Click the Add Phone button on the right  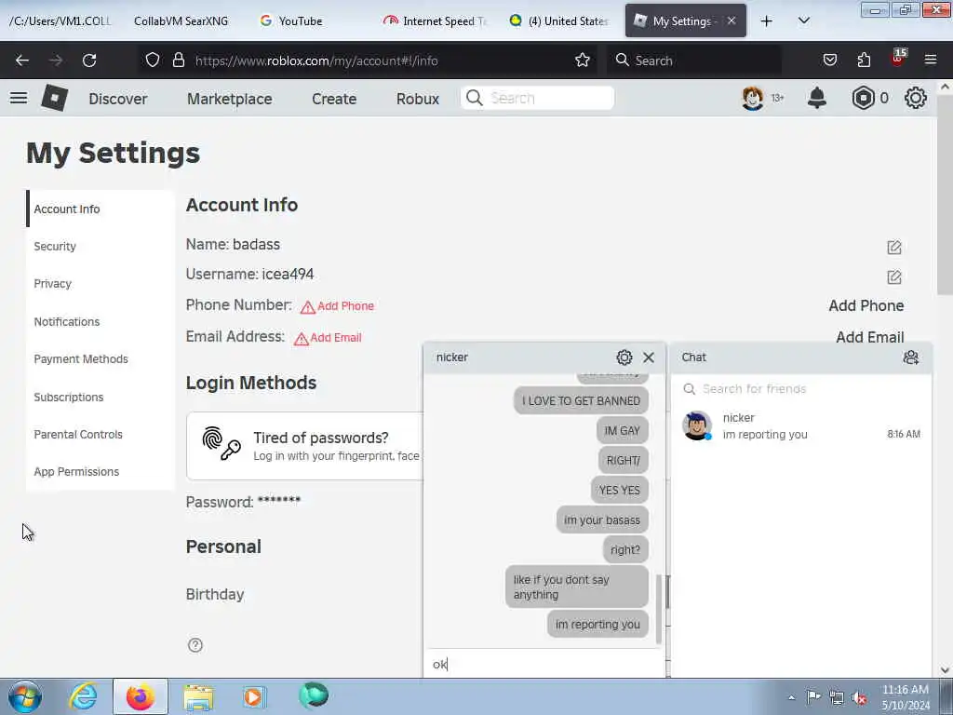tap(866, 305)
